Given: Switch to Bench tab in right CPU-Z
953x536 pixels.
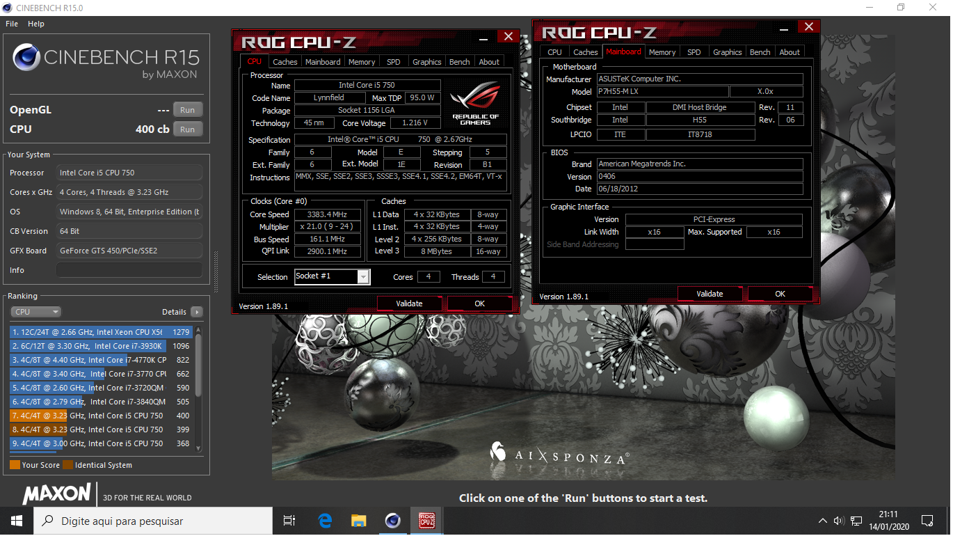Looking at the screenshot, I should coord(760,52).
